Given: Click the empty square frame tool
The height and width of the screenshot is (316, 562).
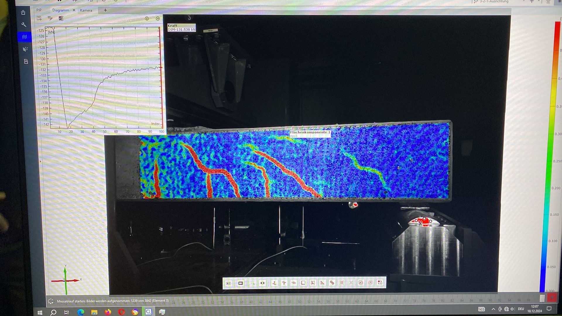Looking at the screenshot, I should (303, 283).
